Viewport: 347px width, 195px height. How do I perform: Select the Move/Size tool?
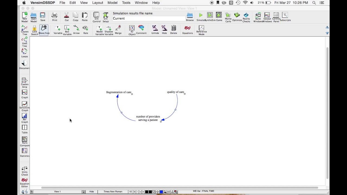point(44,30)
